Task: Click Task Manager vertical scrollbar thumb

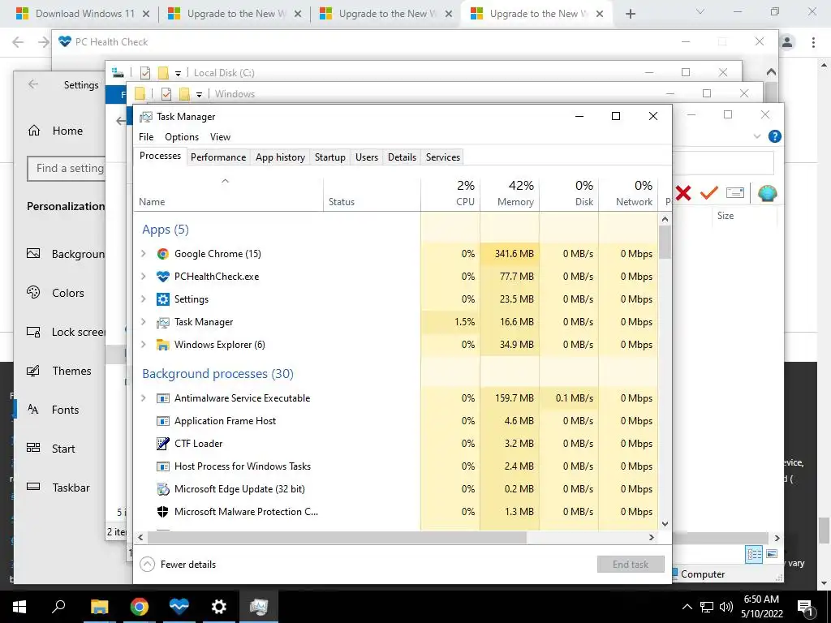Action: 665,242
